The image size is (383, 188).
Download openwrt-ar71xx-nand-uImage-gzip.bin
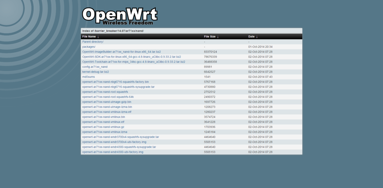107,102
